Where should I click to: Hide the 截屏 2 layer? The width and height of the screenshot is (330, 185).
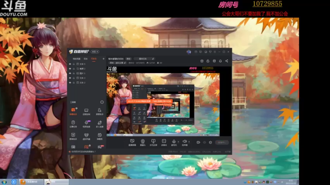pyautogui.click(x=70, y=69)
